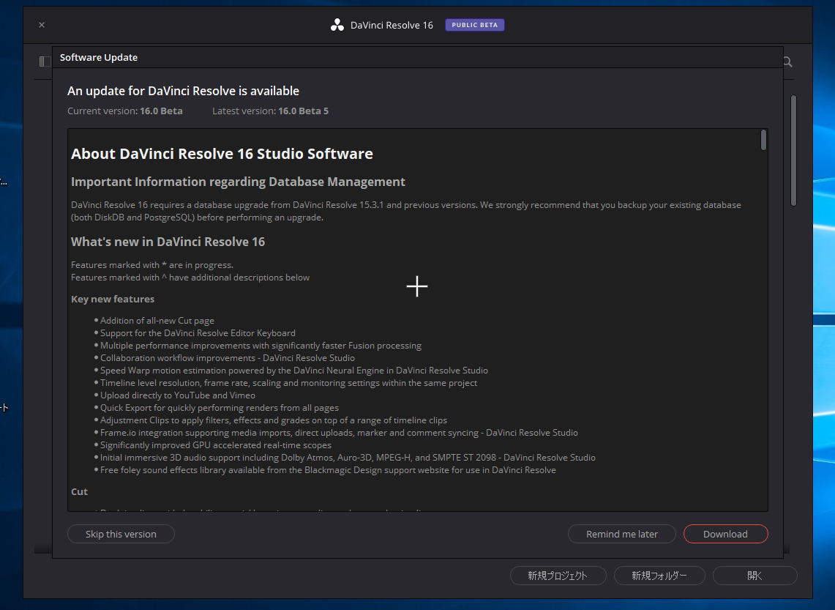
Task: Close the project manager with the X icon
Action: (42, 25)
